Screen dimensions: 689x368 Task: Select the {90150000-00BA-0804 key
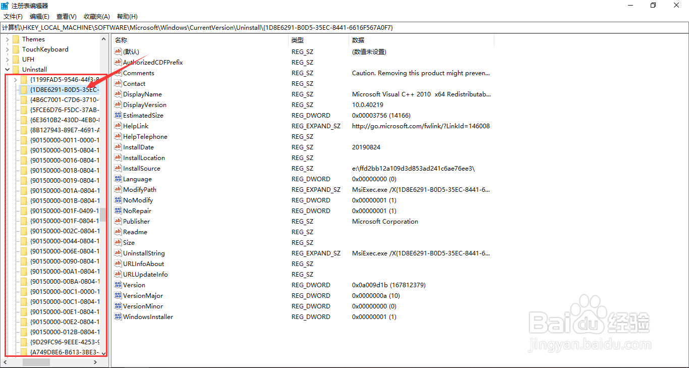64,281
